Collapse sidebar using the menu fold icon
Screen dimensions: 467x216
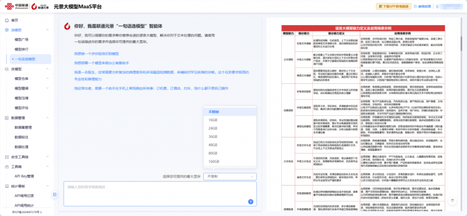[x=55, y=194]
